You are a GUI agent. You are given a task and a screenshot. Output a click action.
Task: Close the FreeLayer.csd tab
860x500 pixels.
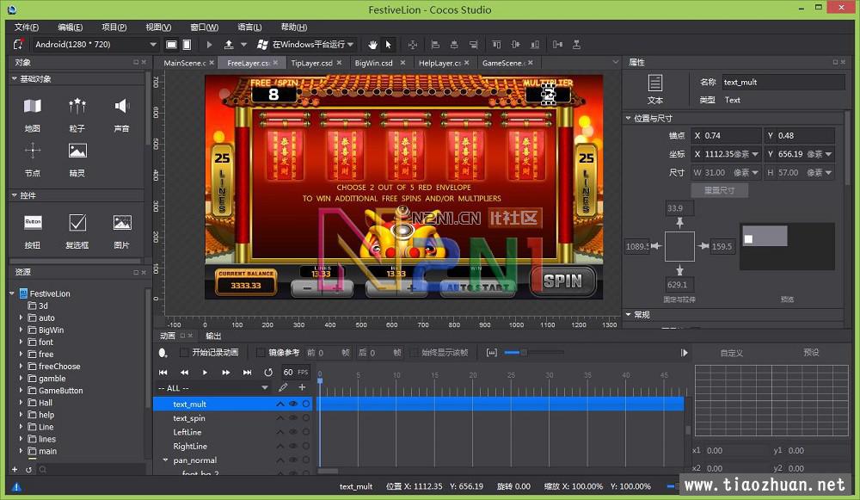(275, 63)
